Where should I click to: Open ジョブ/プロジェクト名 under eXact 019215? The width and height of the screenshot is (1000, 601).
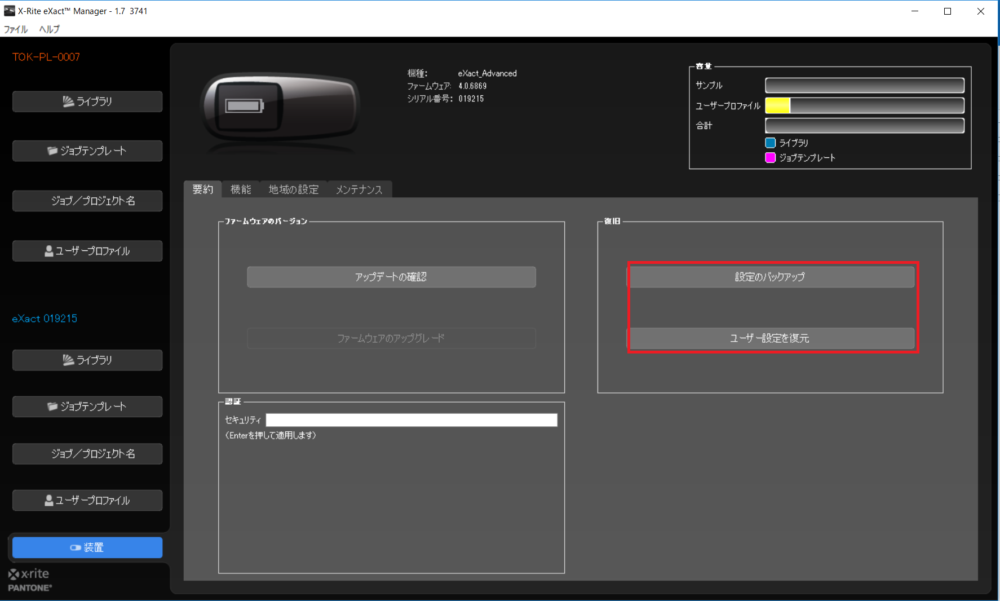click(87, 454)
